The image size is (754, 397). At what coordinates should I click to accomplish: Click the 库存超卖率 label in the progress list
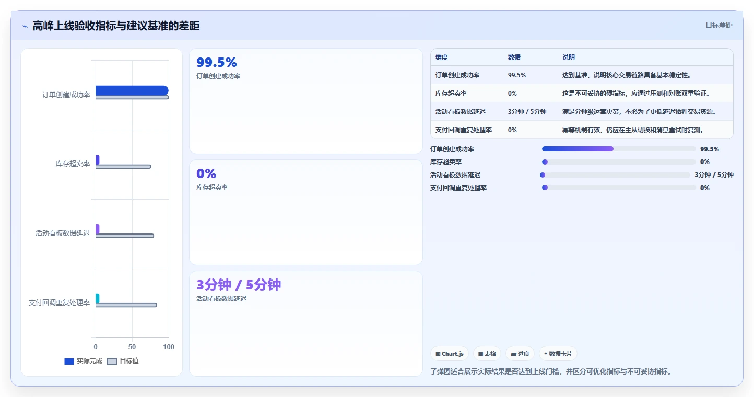446,162
